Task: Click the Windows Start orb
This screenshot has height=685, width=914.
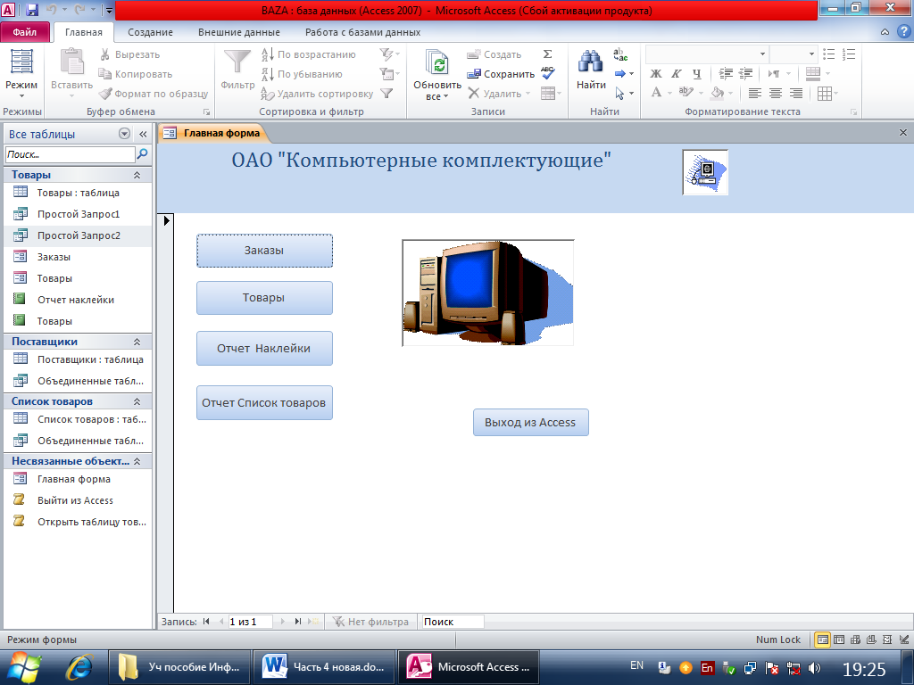Action: point(24,667)
